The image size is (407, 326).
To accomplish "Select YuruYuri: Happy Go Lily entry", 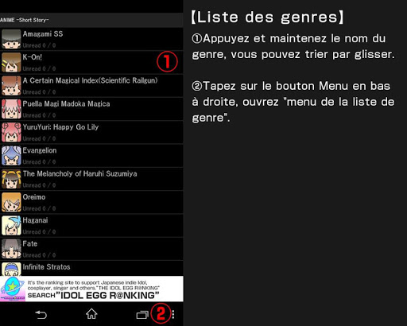I will tap(91, 132).
